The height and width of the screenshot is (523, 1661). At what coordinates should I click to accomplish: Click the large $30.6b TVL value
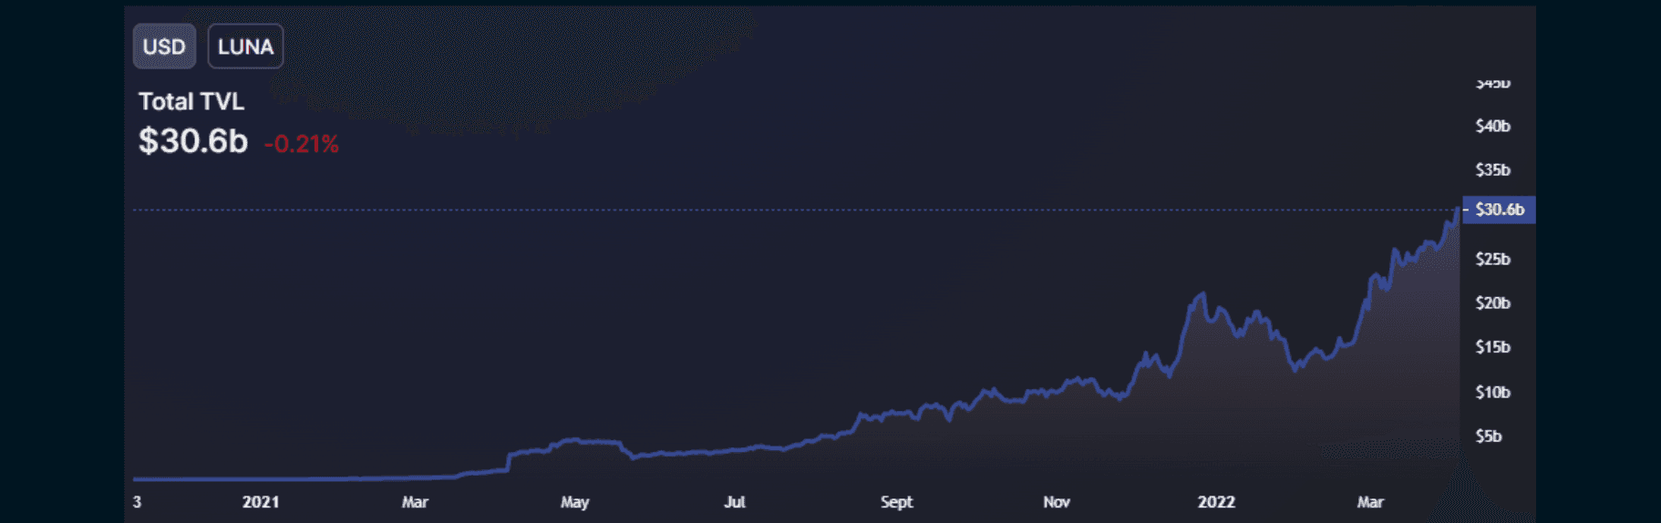pos(192,141)
